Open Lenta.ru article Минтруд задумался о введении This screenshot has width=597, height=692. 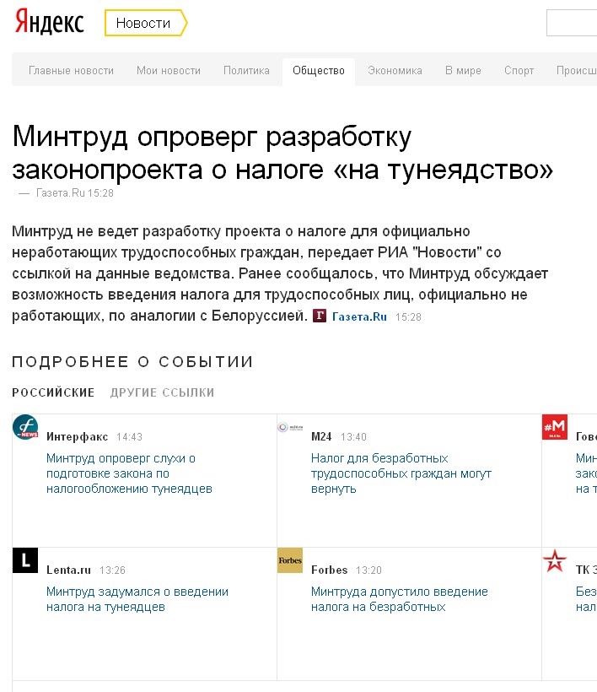coord(137,599)
